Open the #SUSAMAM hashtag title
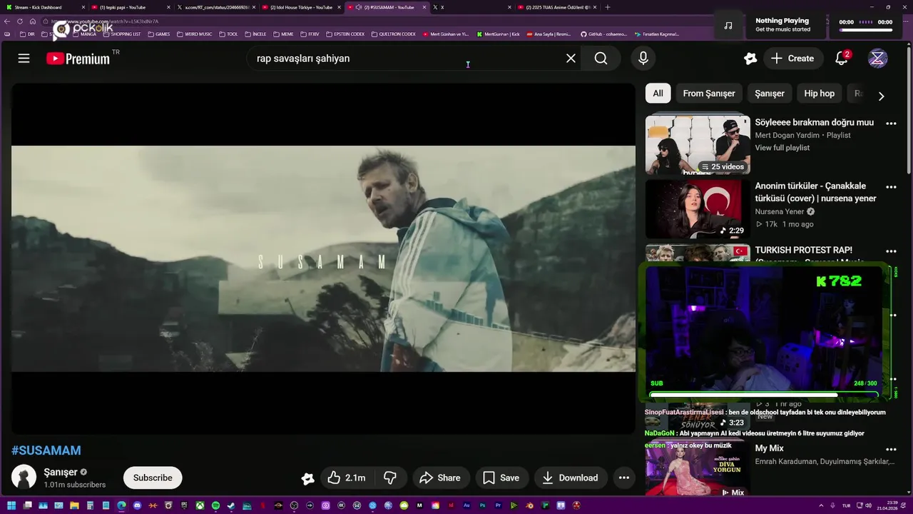 tap(46, 450)
